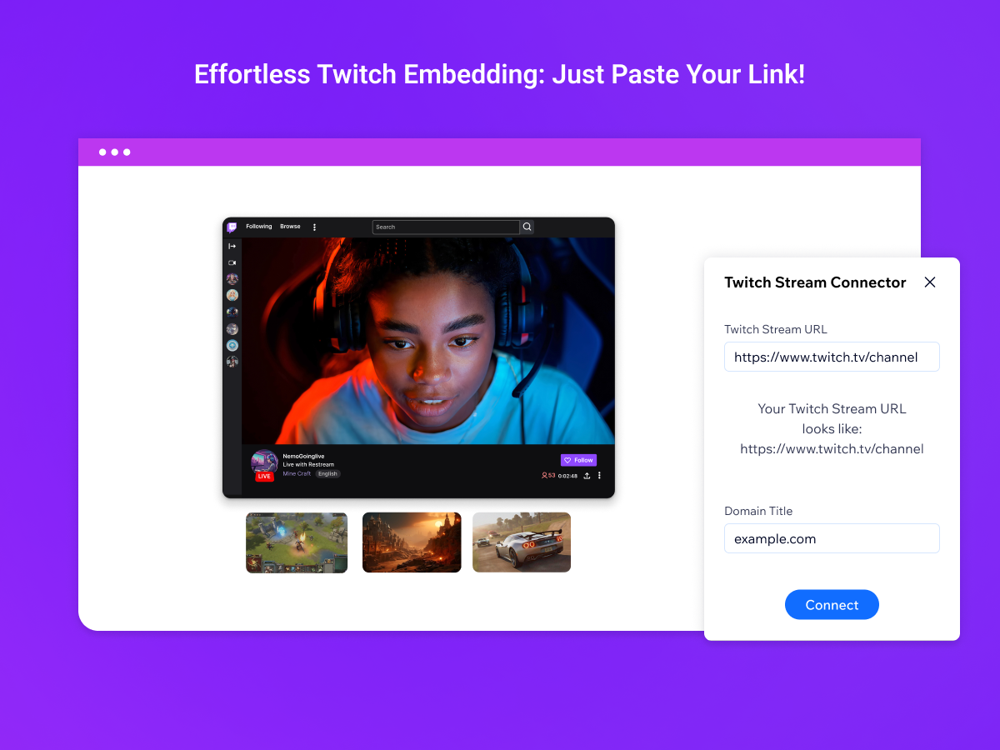1000x750 pixels.
Task: Click the red LIVE badge
Action: (x=264, y=477)
